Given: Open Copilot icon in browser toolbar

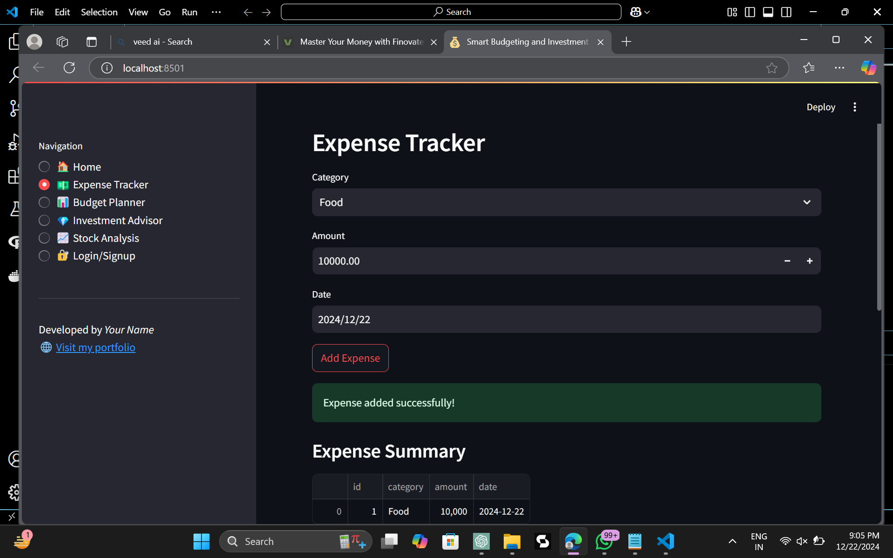Looking at the screenshot, I should tap(868, 68).
